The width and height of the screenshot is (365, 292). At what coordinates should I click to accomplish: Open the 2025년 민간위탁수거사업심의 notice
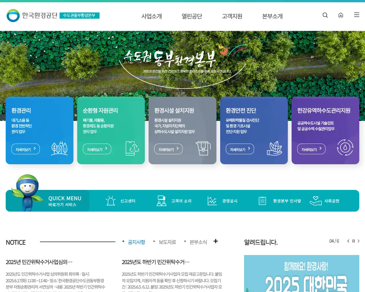pyautogui.click(x=39, y=262)
